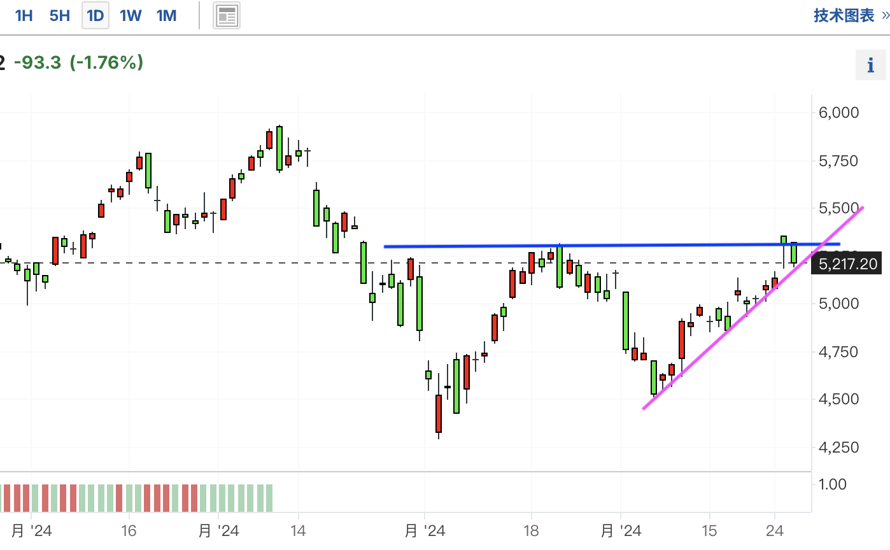Click the 5,217.20 current price label
The width and height of the screenshot is (890, 550).
click(x=848, y=264)
